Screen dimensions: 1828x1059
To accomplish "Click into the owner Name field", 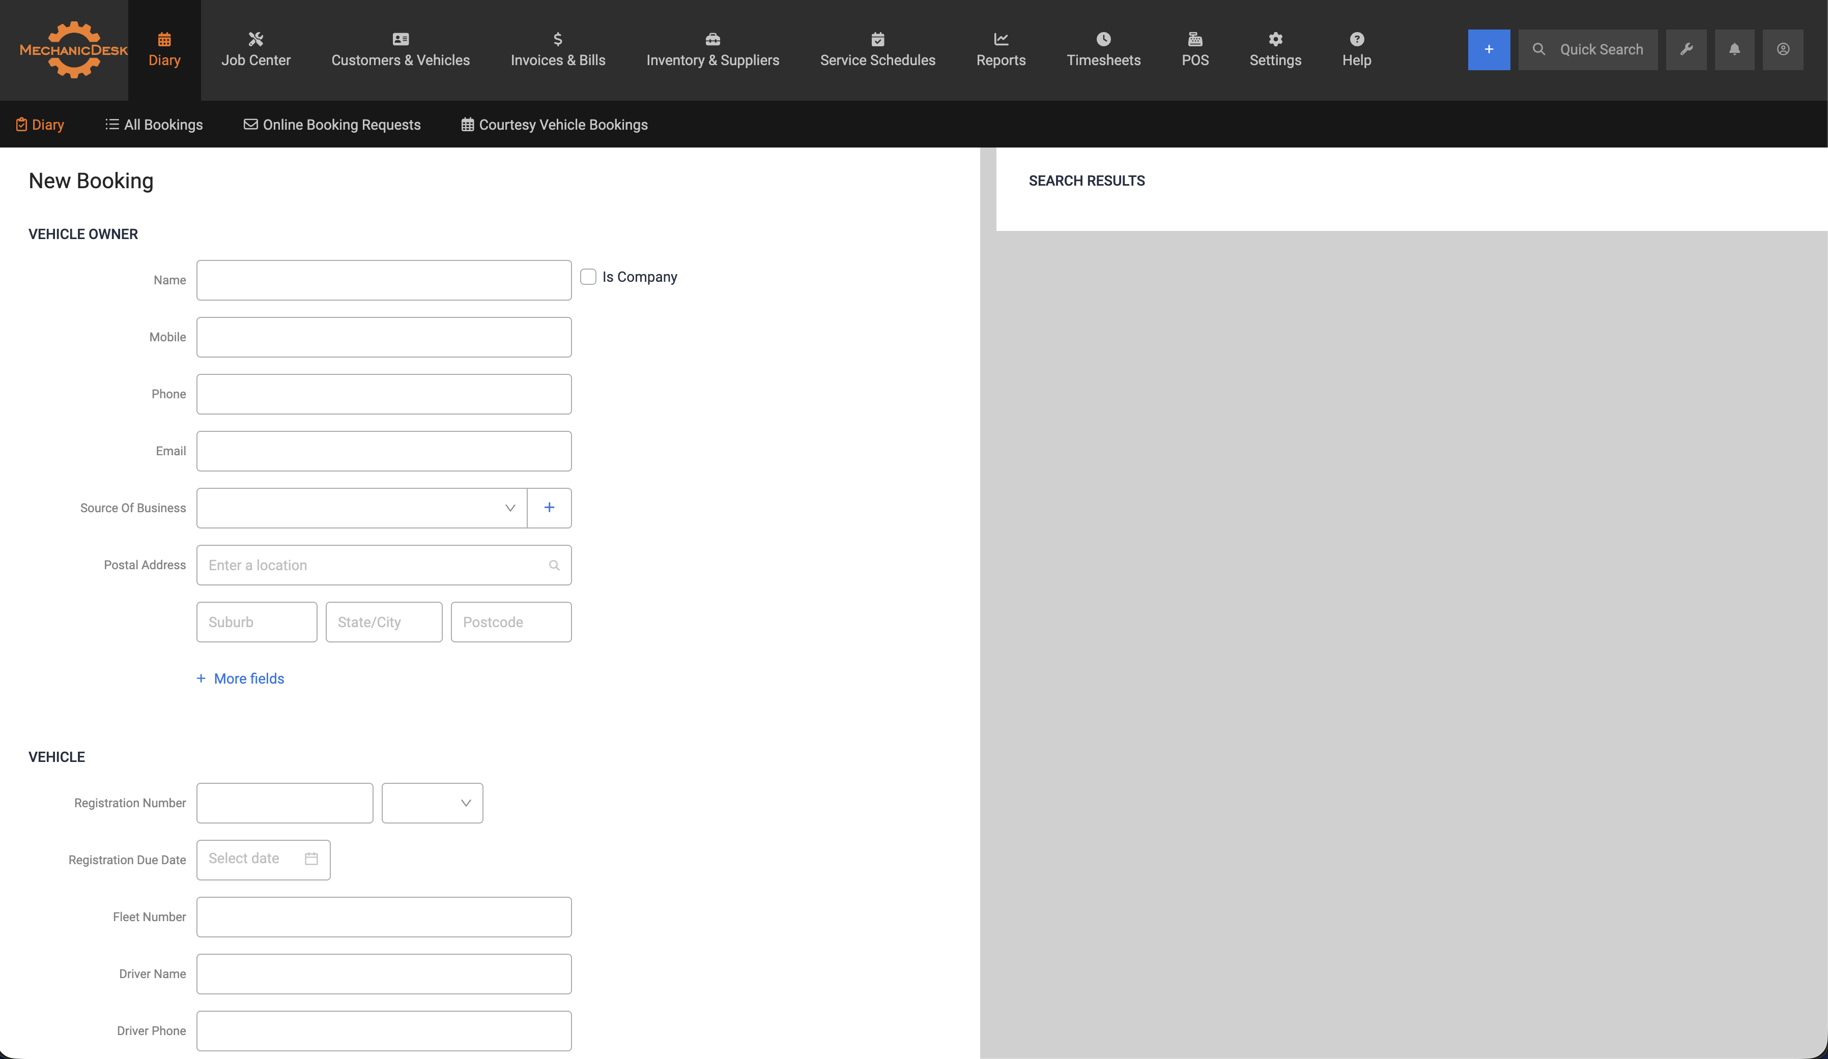I will pos(384,280).
